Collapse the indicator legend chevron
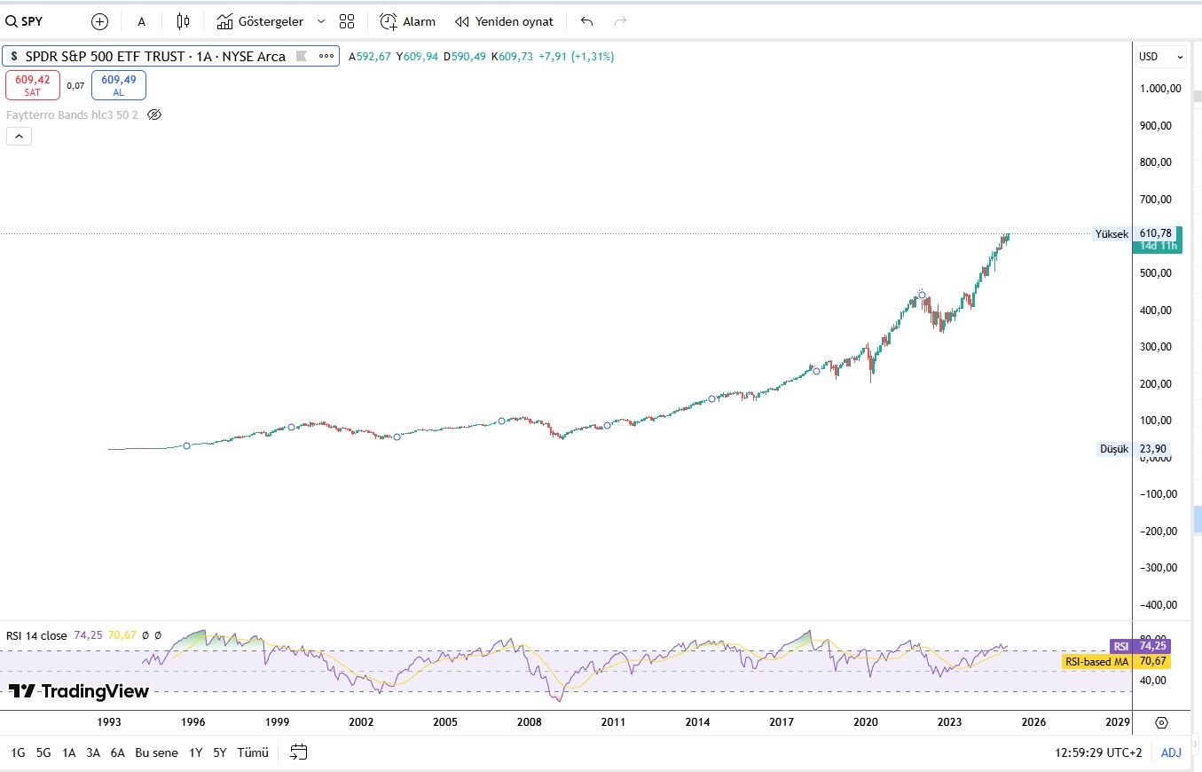Screen dimensions: 1202x772 tap(19, 136)
